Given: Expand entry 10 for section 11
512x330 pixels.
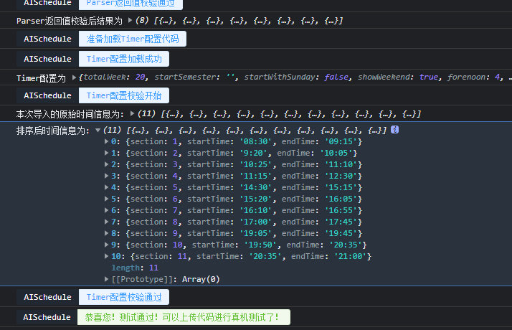Looking at the screenshot, I should click(x=107, y=257).
